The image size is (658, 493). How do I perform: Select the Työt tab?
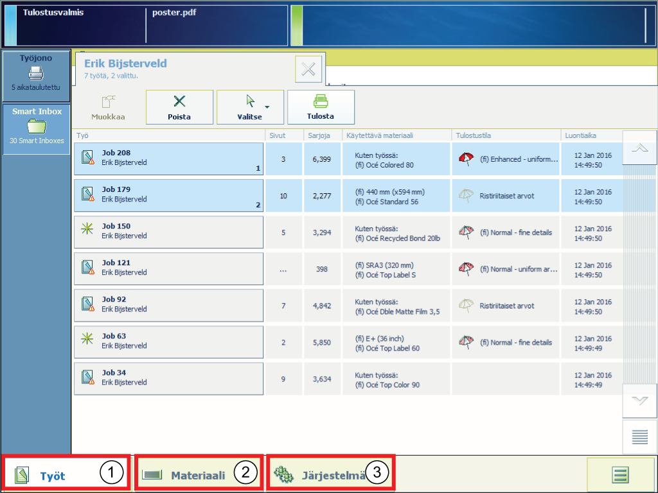click(66, 475)
